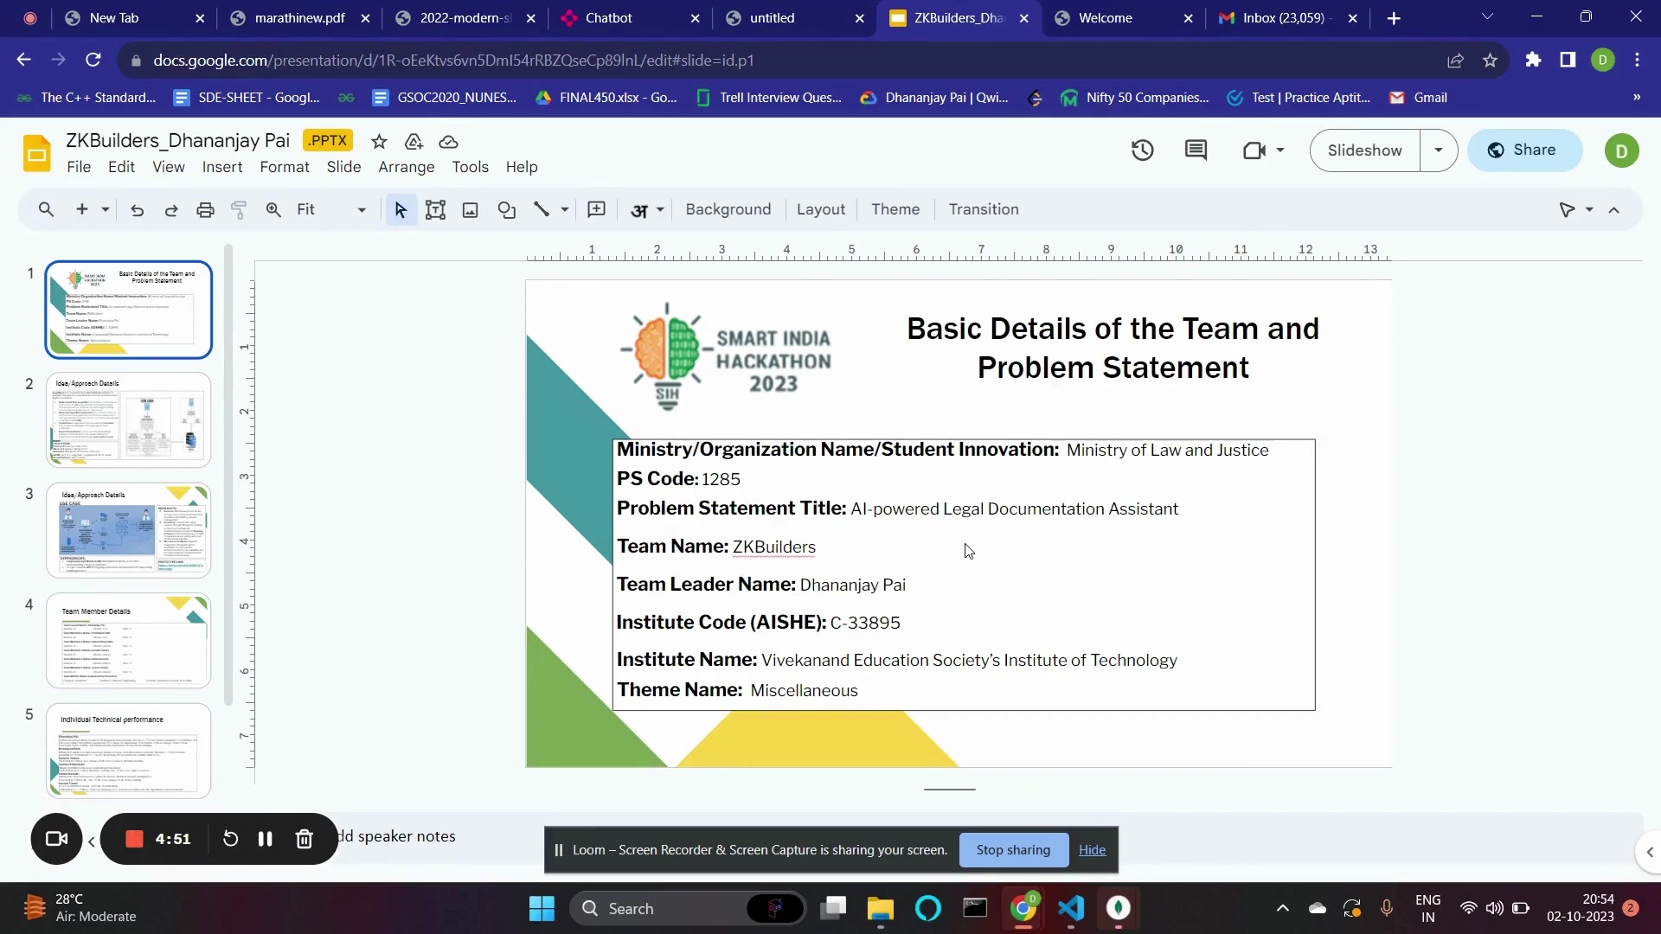
Task: Show the side panel chevron
Action: tap(1649, 852)
